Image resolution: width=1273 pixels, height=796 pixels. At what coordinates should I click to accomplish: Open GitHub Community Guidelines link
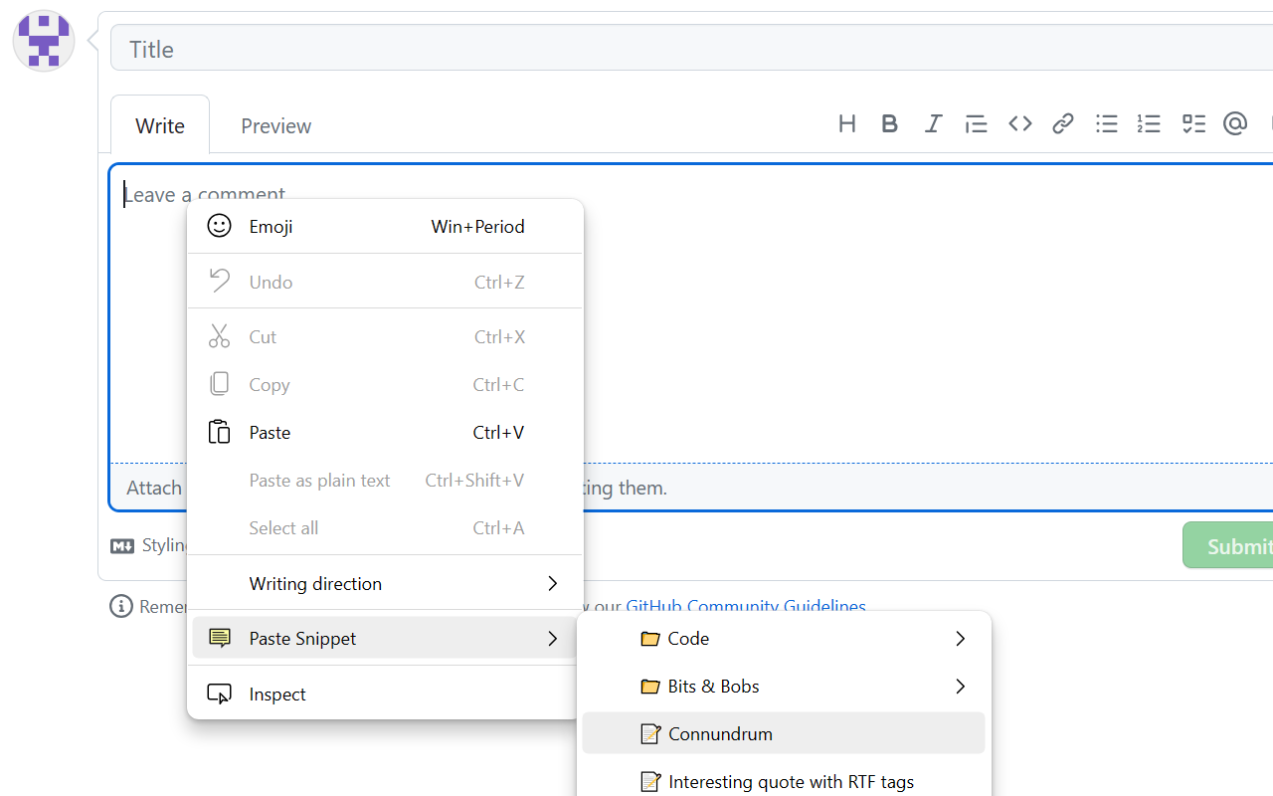tap(746, 606)
